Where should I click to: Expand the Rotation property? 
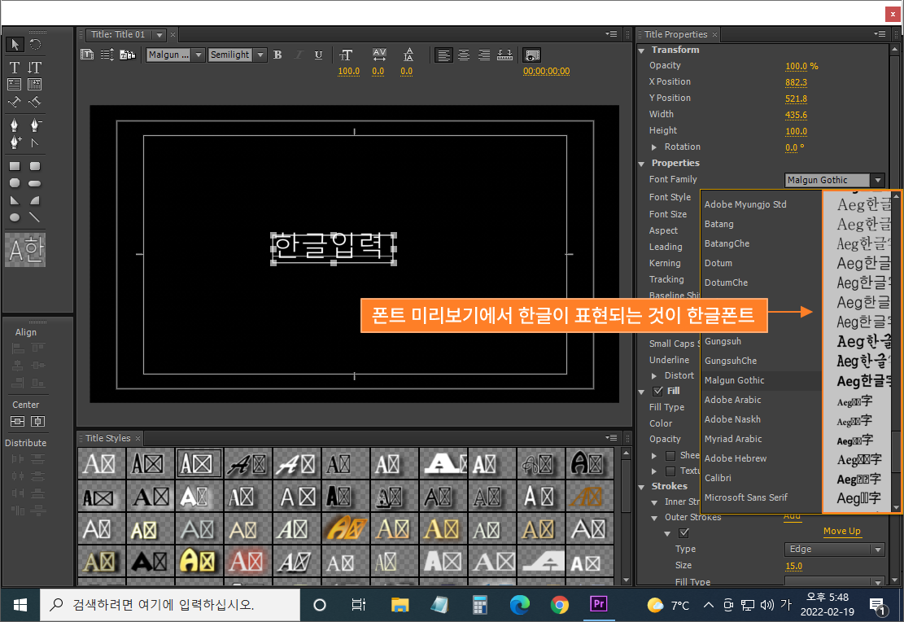653,147
